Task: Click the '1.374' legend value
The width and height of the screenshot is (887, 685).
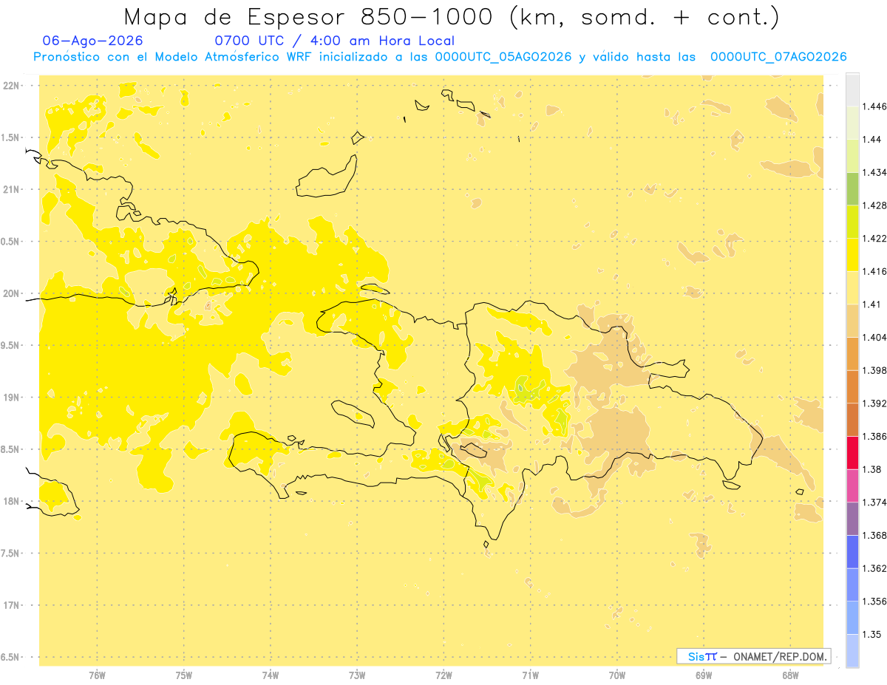Action: [874, 502]
